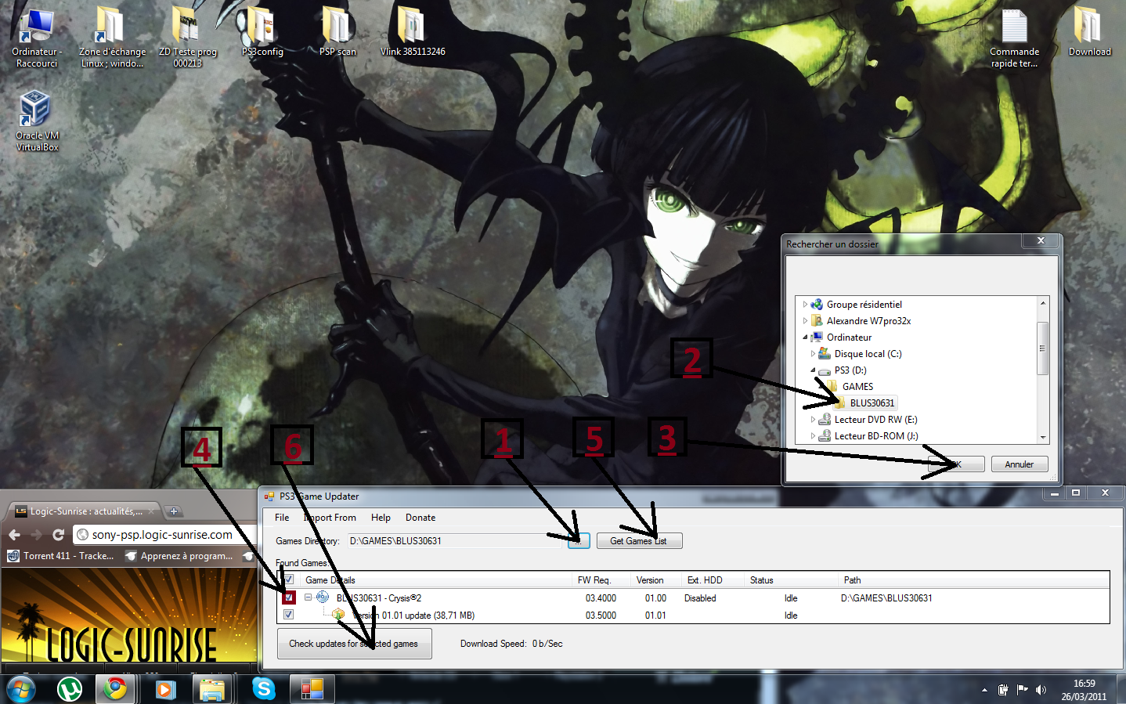The image size is (1126, 704).
Task: Open uTorrent from the taskbar
Action: [70, 689]
